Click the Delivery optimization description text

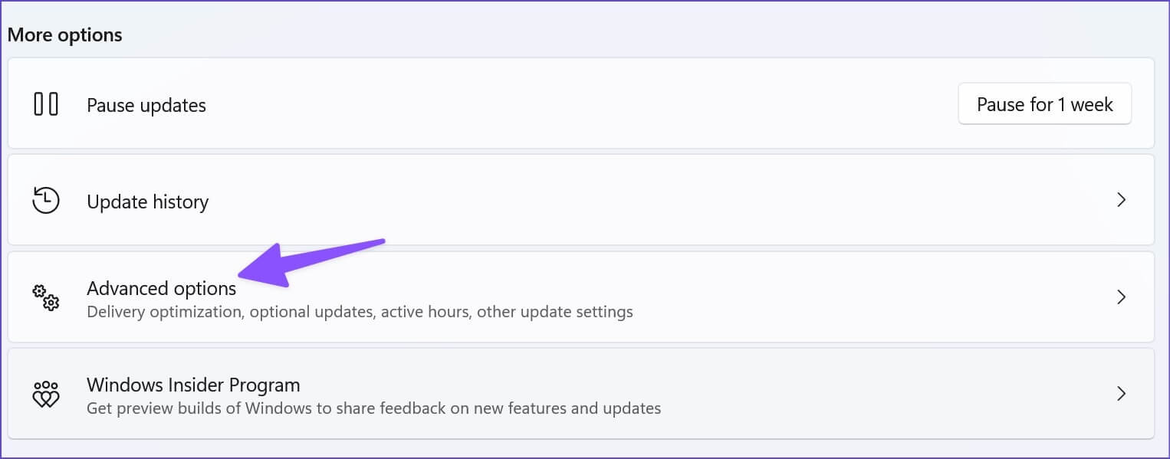[x=360, y=312]
